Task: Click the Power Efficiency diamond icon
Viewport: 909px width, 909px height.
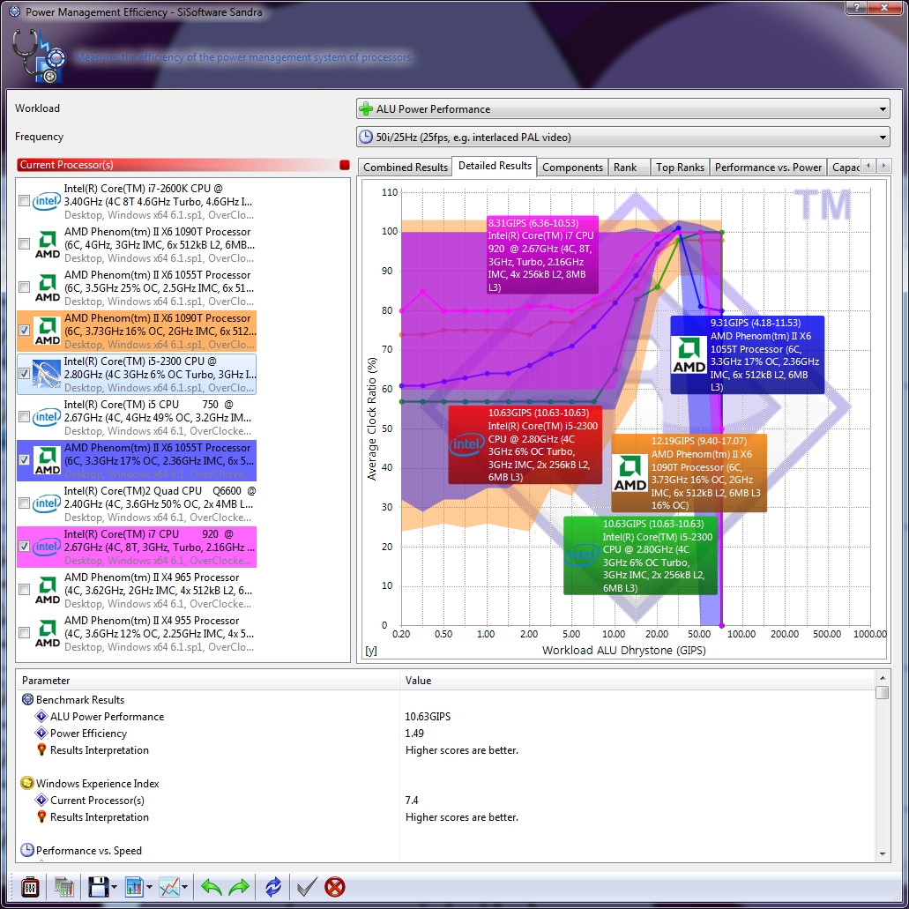Action: (x=41, y=733)
